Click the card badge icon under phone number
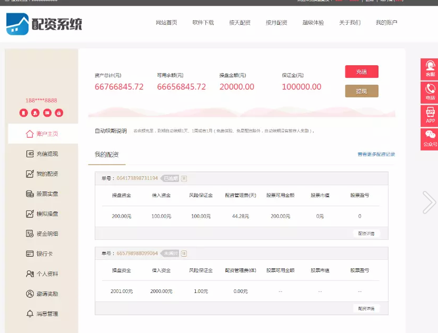The height and width of the screenshot is (333, 438). 47,113
